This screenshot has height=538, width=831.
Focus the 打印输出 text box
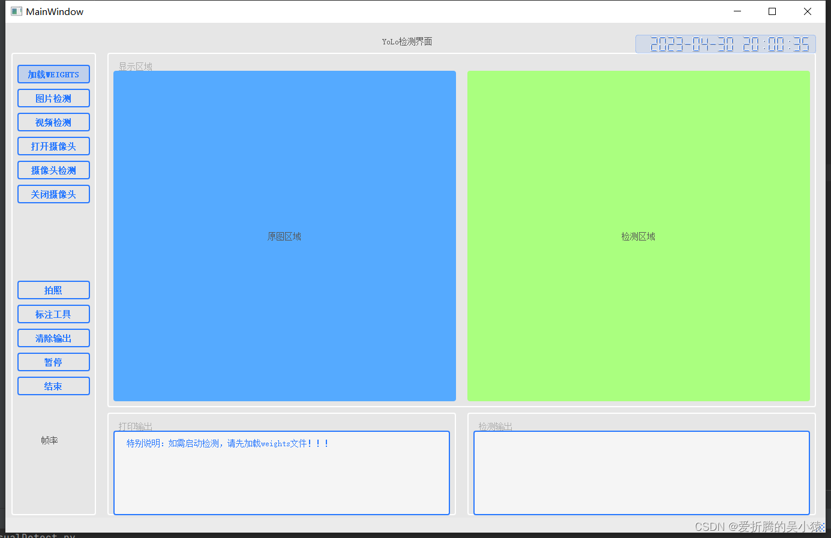pos(281,473)
